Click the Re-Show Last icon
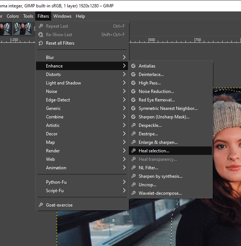241x246 pixels. [41, 35]
